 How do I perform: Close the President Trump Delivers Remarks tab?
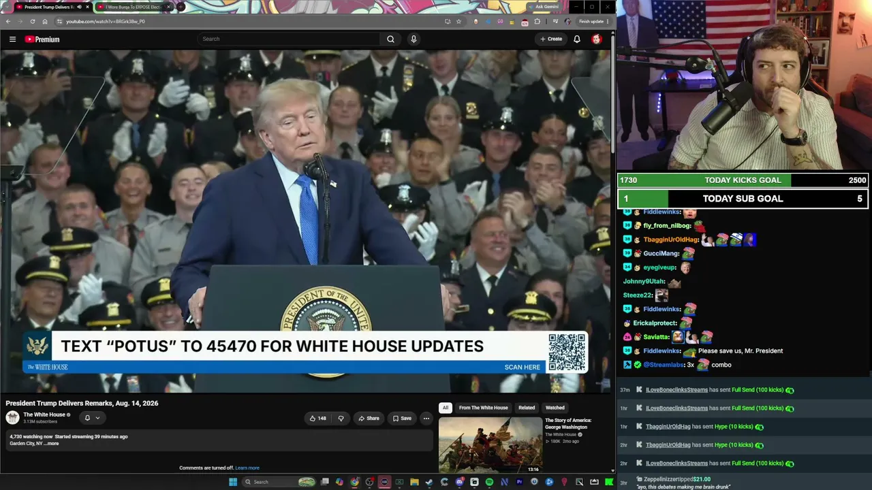[x=87, y=7]
